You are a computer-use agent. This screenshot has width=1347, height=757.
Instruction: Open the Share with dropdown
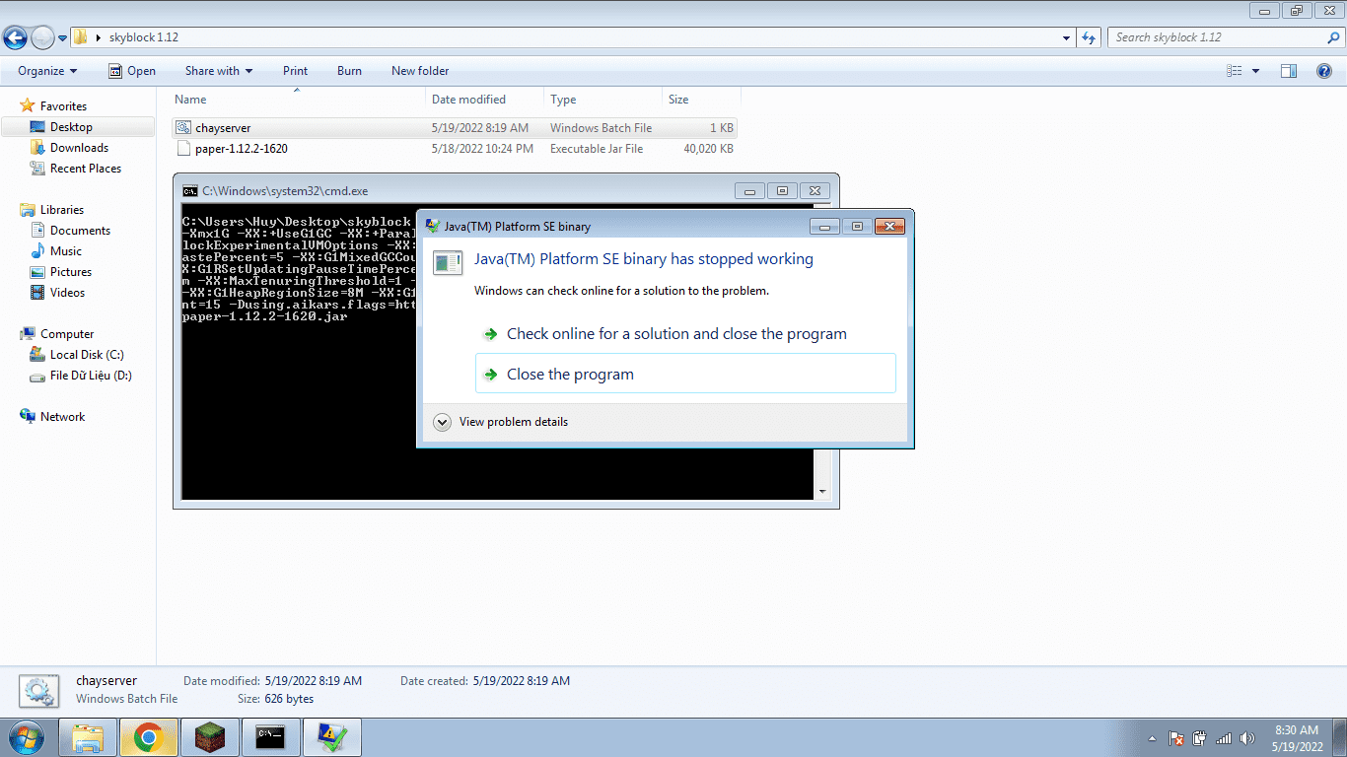pos(219,71)
